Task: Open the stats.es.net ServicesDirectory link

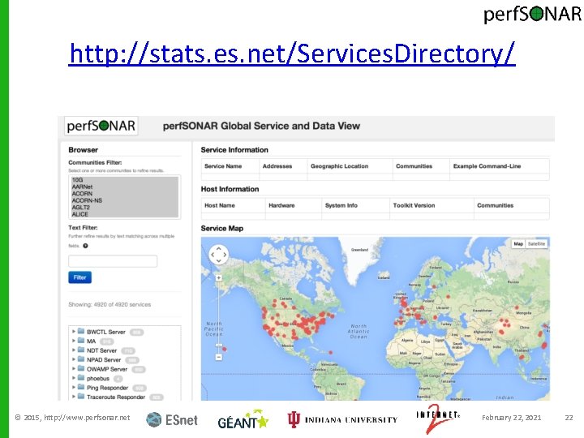Action: pos(292,54)
